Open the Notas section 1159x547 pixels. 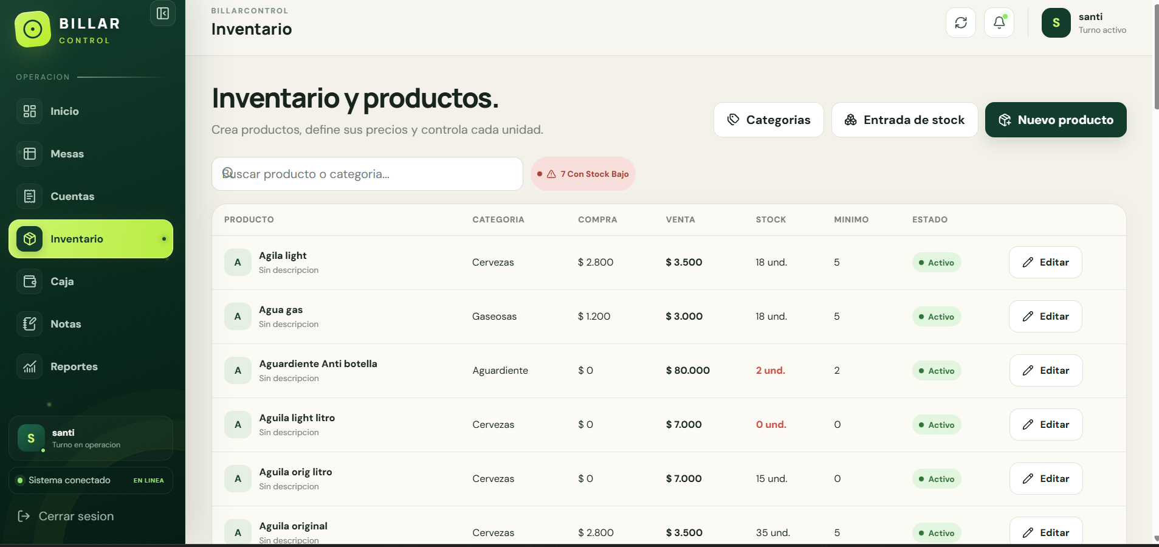(x=91, y=324)
